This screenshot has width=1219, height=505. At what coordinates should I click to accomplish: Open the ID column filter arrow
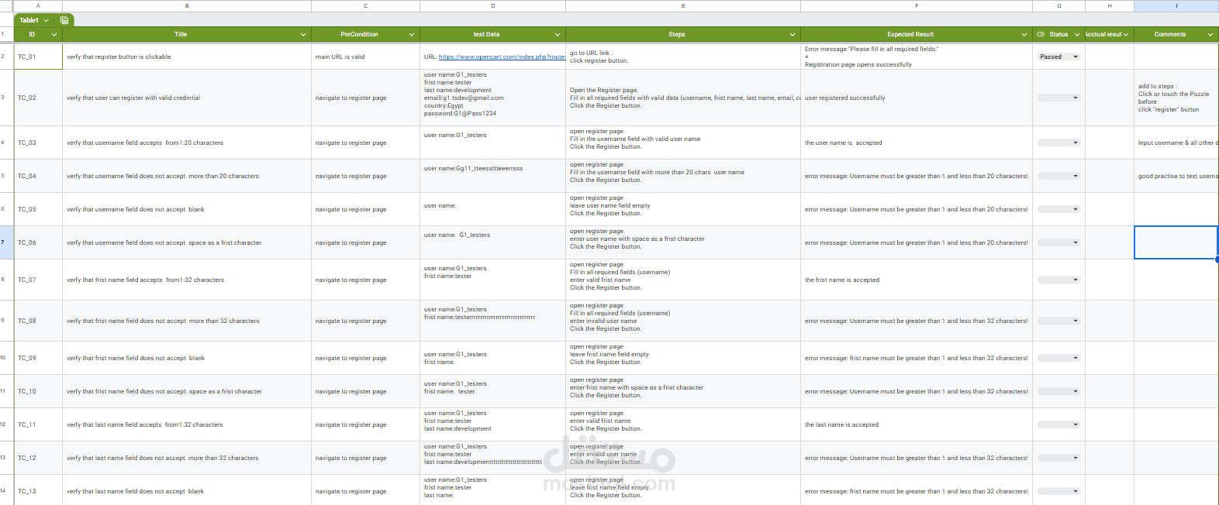(54, 34)
